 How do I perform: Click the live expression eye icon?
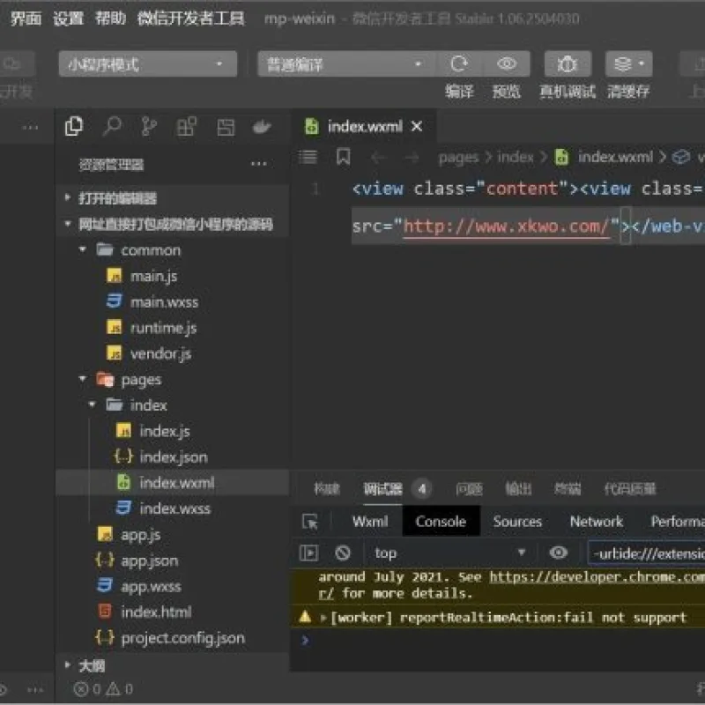(x=558, y=553)
